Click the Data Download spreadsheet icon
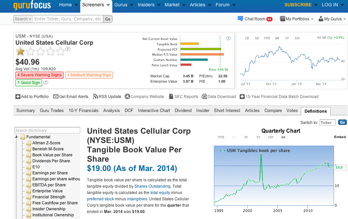 [x=204, y=96]
